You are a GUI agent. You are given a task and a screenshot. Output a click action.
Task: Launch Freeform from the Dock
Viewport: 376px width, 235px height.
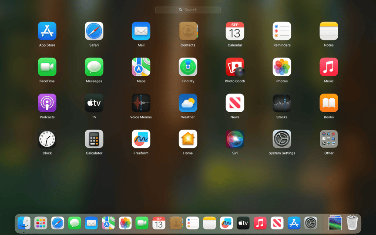click(x=226, y=223)
